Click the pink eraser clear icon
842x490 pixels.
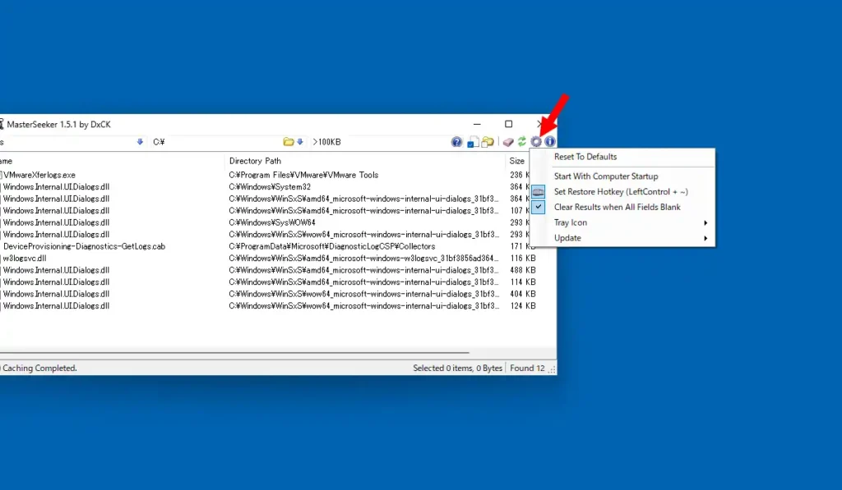(x=508, y=142)
